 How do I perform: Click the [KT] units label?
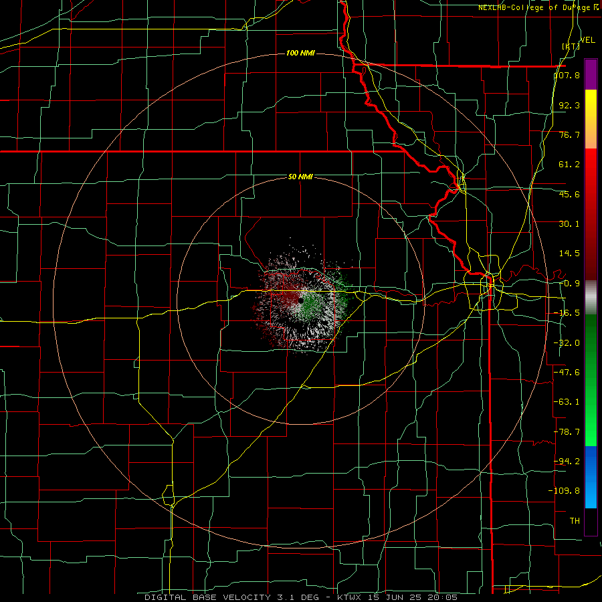pos(571,46)
